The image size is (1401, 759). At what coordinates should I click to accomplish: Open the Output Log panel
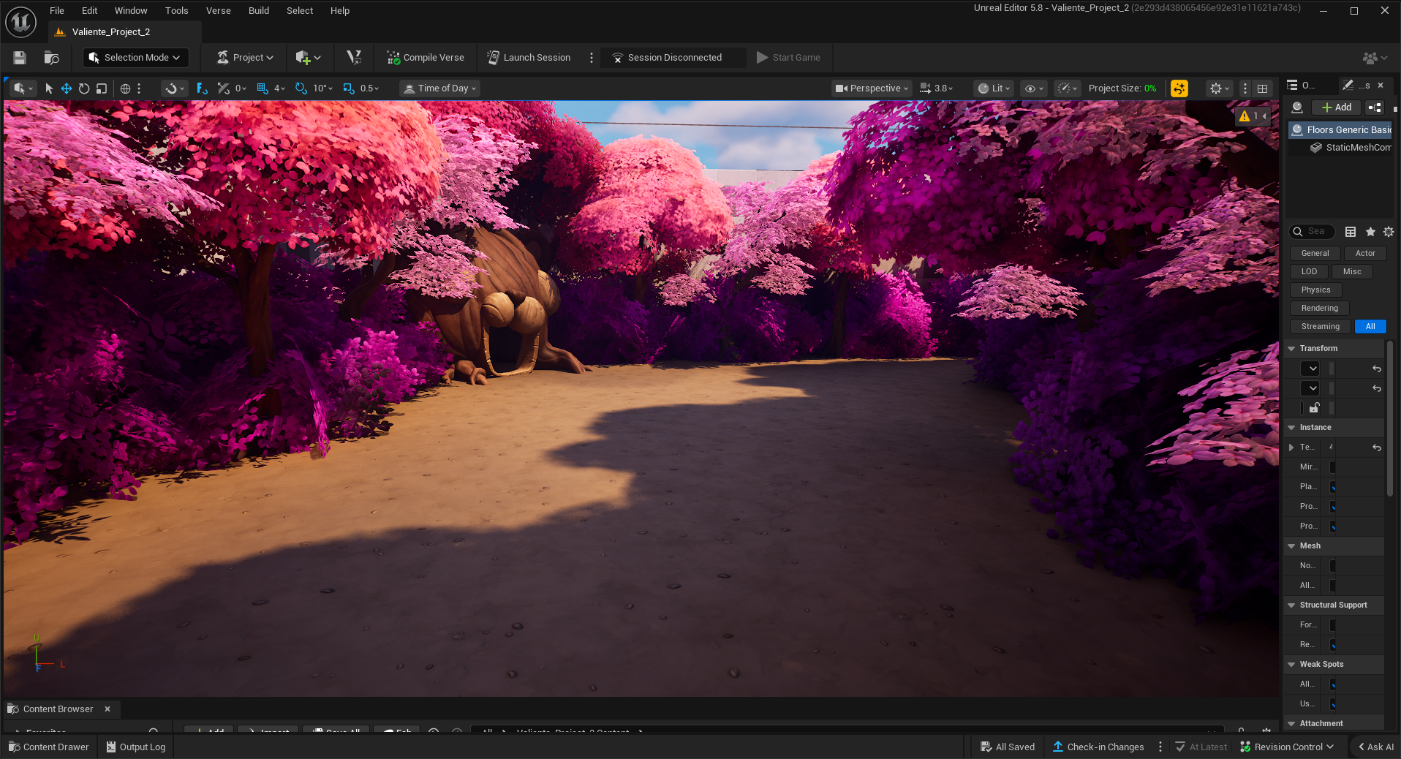tap(136, 747)
